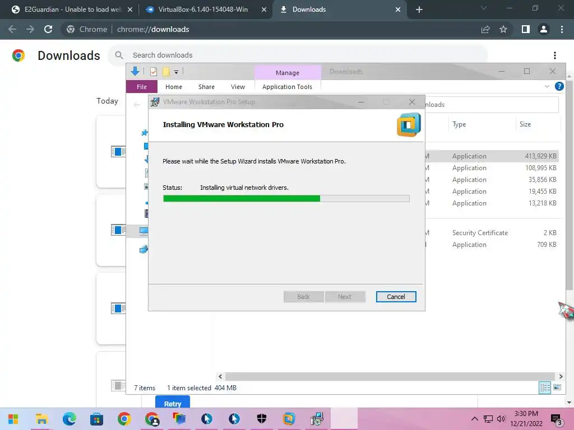574x430 pixels.
Task: Expand the File Explorer ribbon chevron
Action: click(547, 87)
